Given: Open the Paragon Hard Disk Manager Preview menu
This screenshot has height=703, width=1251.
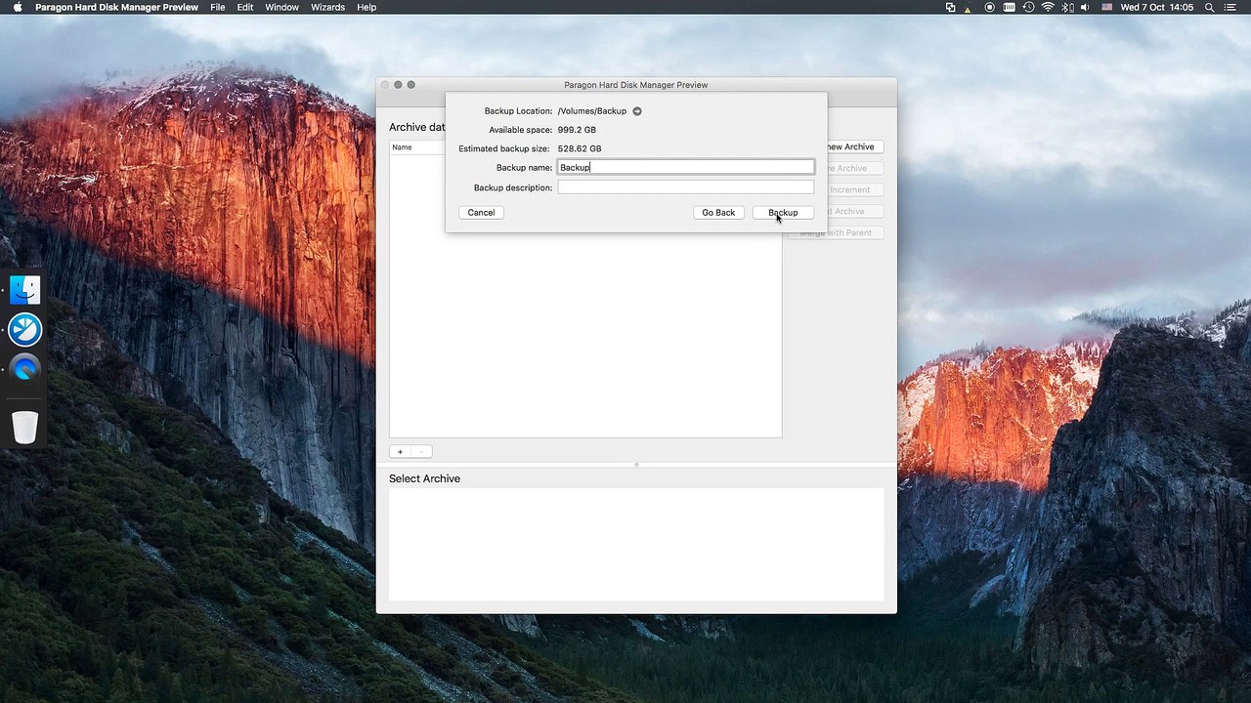Looking at the screenshot, I should pyautogui.click(x=116, y=7).
